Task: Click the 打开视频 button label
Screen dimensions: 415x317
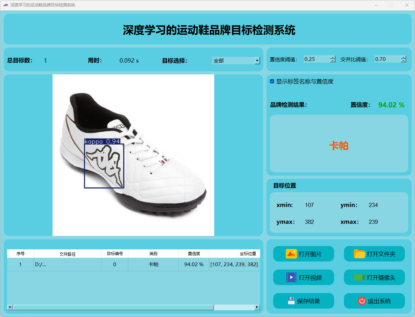Action: [310, 278]
